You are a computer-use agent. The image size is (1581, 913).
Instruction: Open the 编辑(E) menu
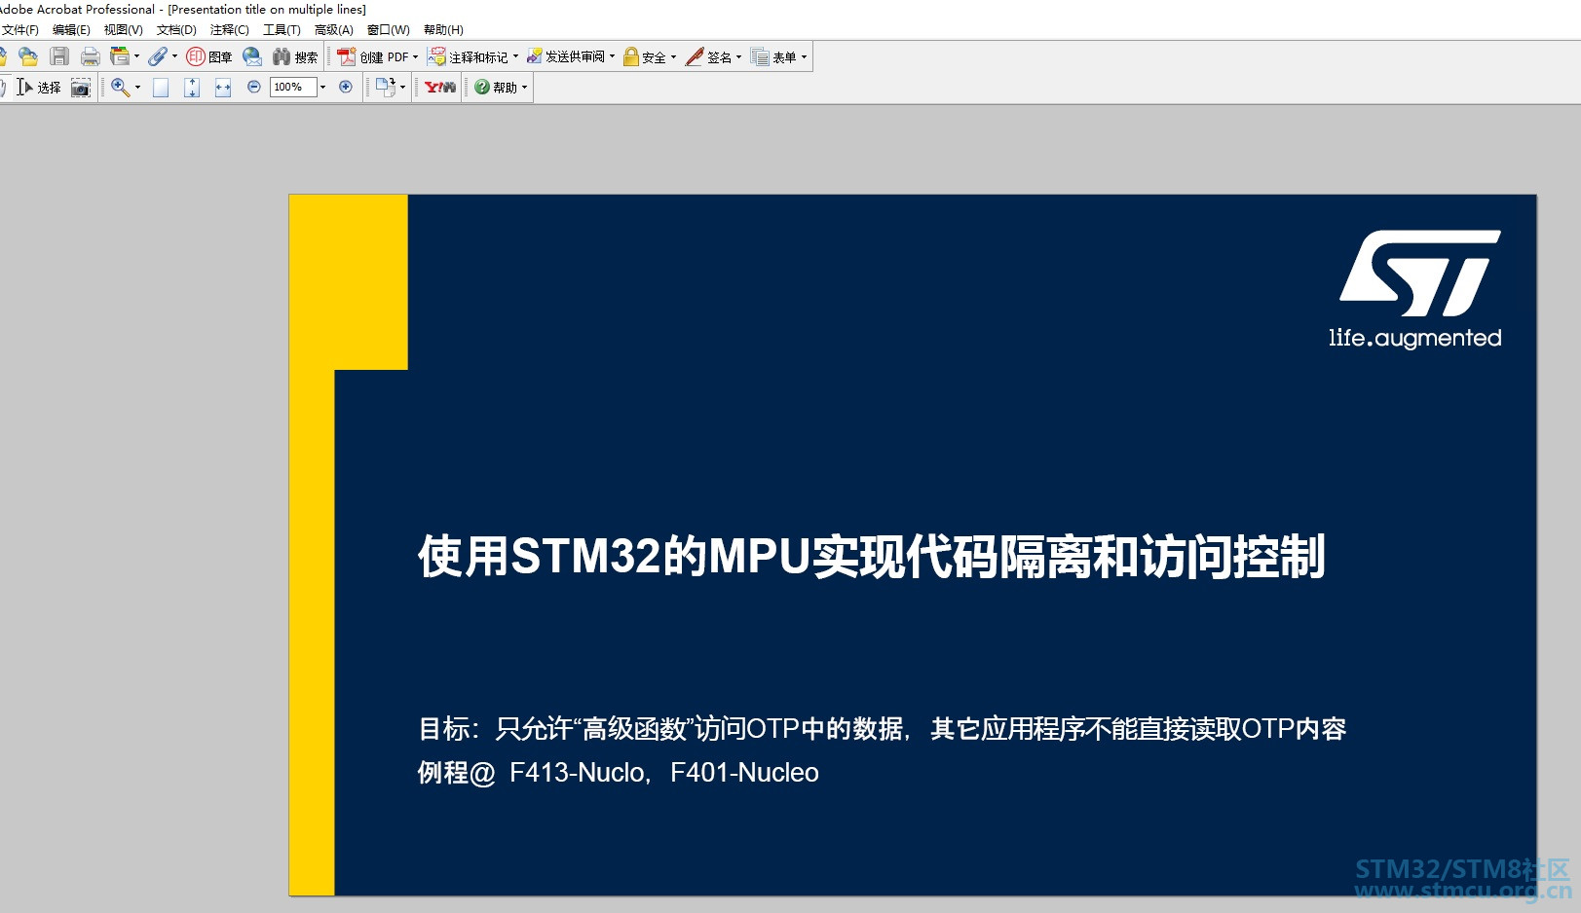click(71, 30)
